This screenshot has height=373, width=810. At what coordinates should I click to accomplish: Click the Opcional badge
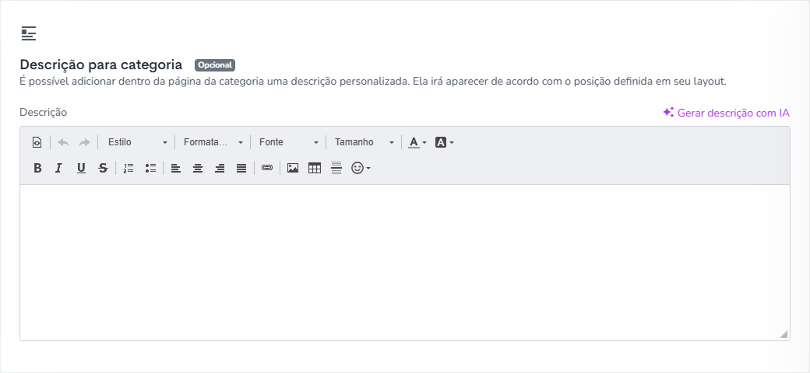point(215,65)
